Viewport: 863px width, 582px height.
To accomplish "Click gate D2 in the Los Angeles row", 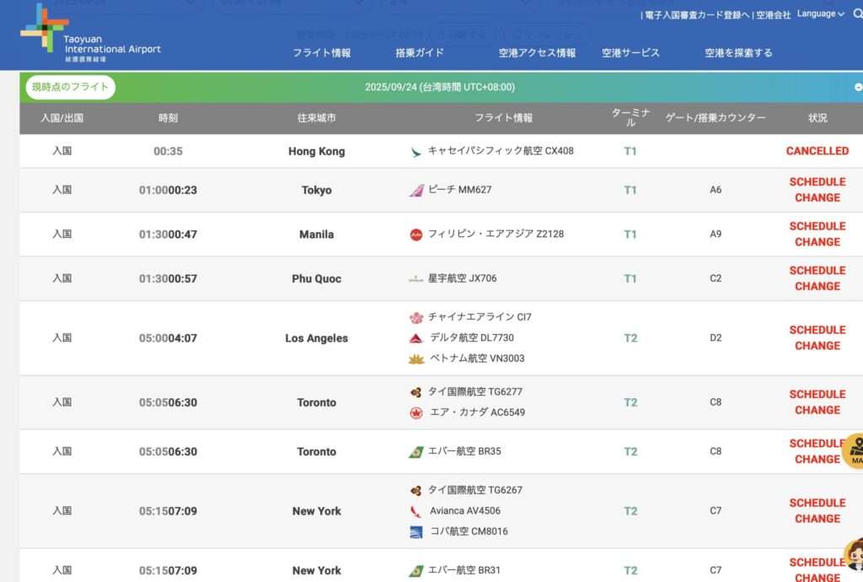I will (716, 338).
